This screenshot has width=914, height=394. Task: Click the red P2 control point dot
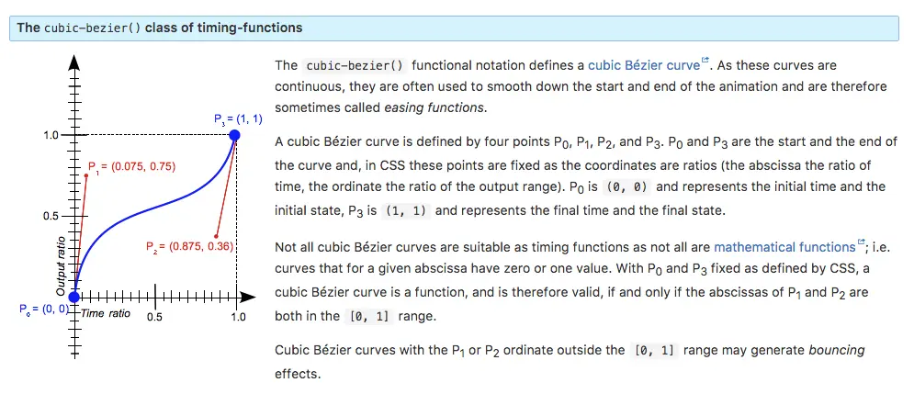click(216, 237)
